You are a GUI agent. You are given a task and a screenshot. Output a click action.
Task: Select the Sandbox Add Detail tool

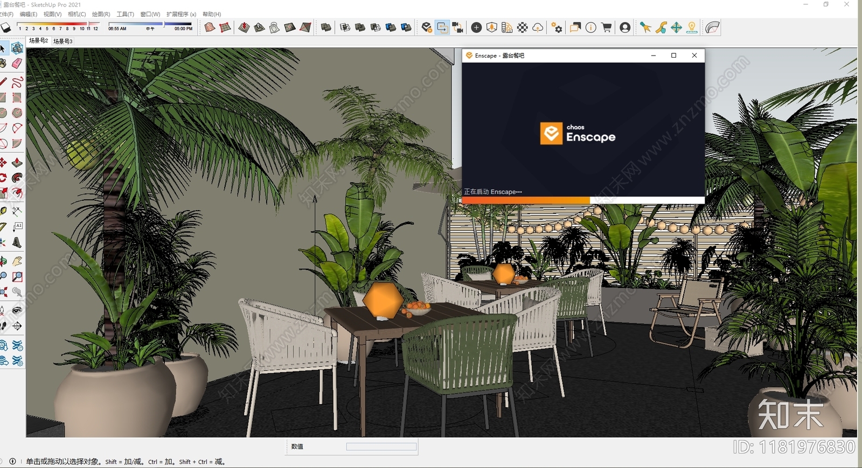coord(290,27)
